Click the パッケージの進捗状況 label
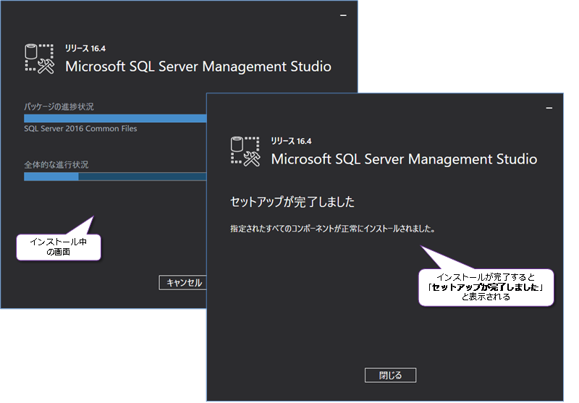Viewport: 579px width, 403px height. point(59,106)
